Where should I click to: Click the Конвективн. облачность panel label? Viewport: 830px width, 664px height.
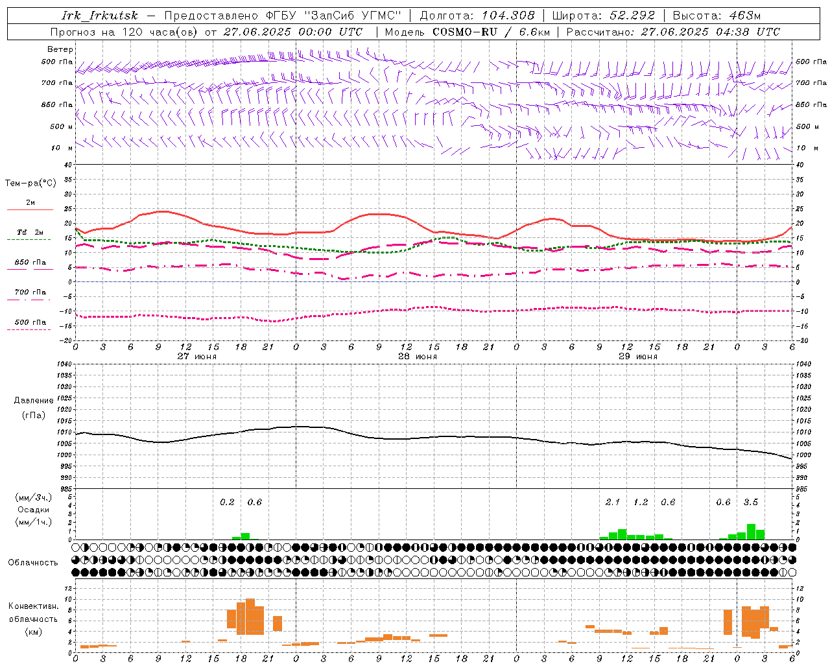click(x=33, y=613)
